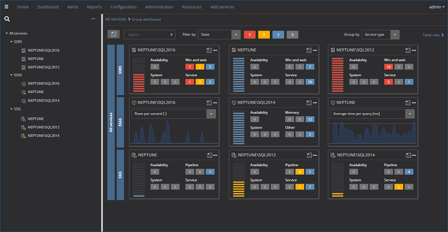
Task: Collapse the SSRS tree group
Action: point(12,42)
